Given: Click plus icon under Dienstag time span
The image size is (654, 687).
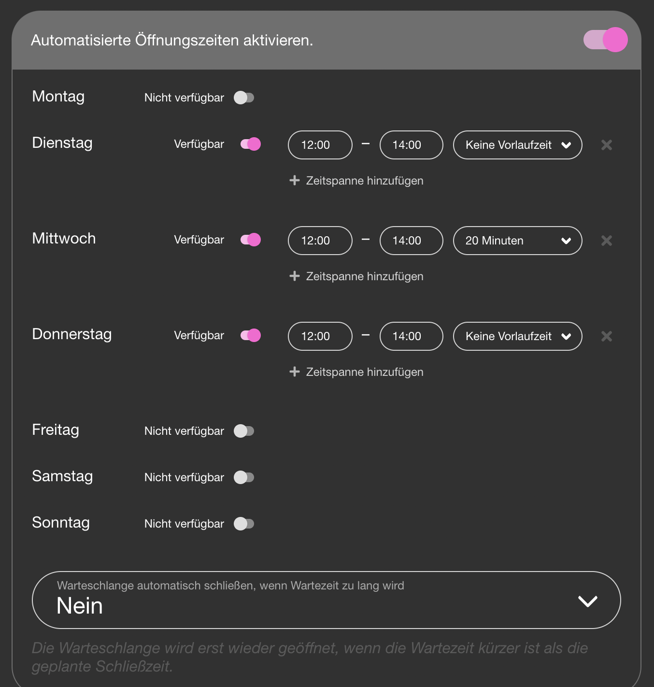Looking at the screenshot, I should click(x=295, y=181).
